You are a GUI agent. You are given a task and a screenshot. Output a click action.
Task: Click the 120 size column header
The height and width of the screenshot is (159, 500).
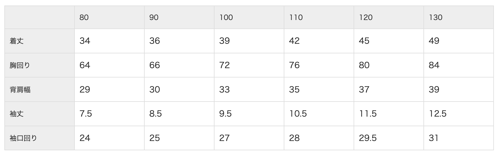tap(366, 17)
